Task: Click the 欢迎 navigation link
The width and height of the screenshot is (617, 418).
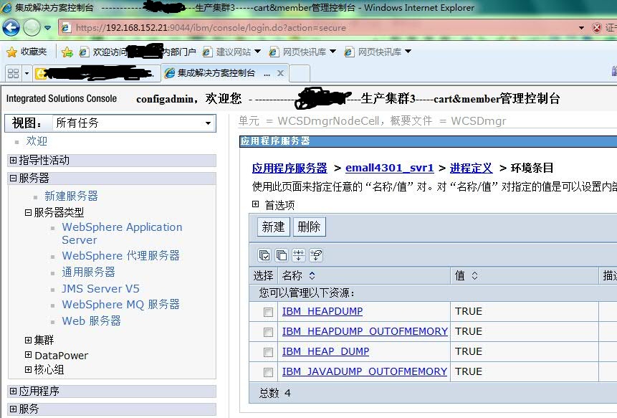Action: click(37, 141)
